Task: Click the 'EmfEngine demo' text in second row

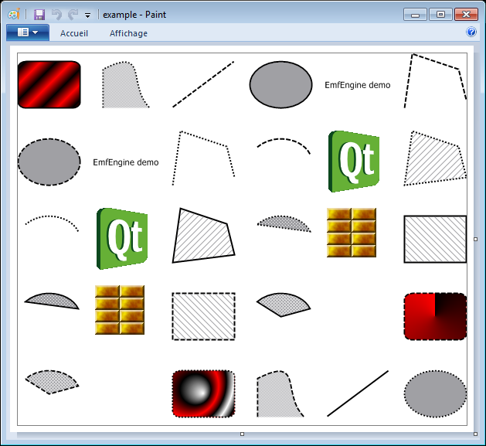Action: (126, 162)
